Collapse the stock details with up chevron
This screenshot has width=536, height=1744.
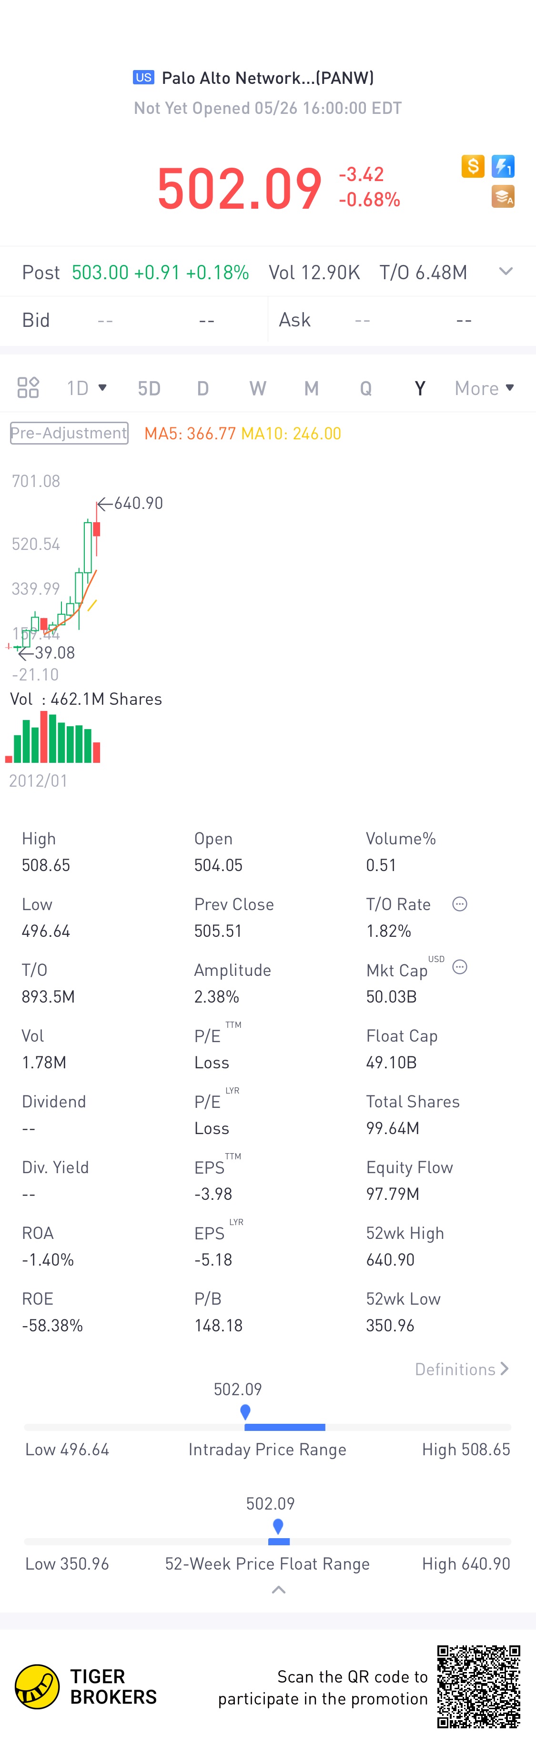278,1590
